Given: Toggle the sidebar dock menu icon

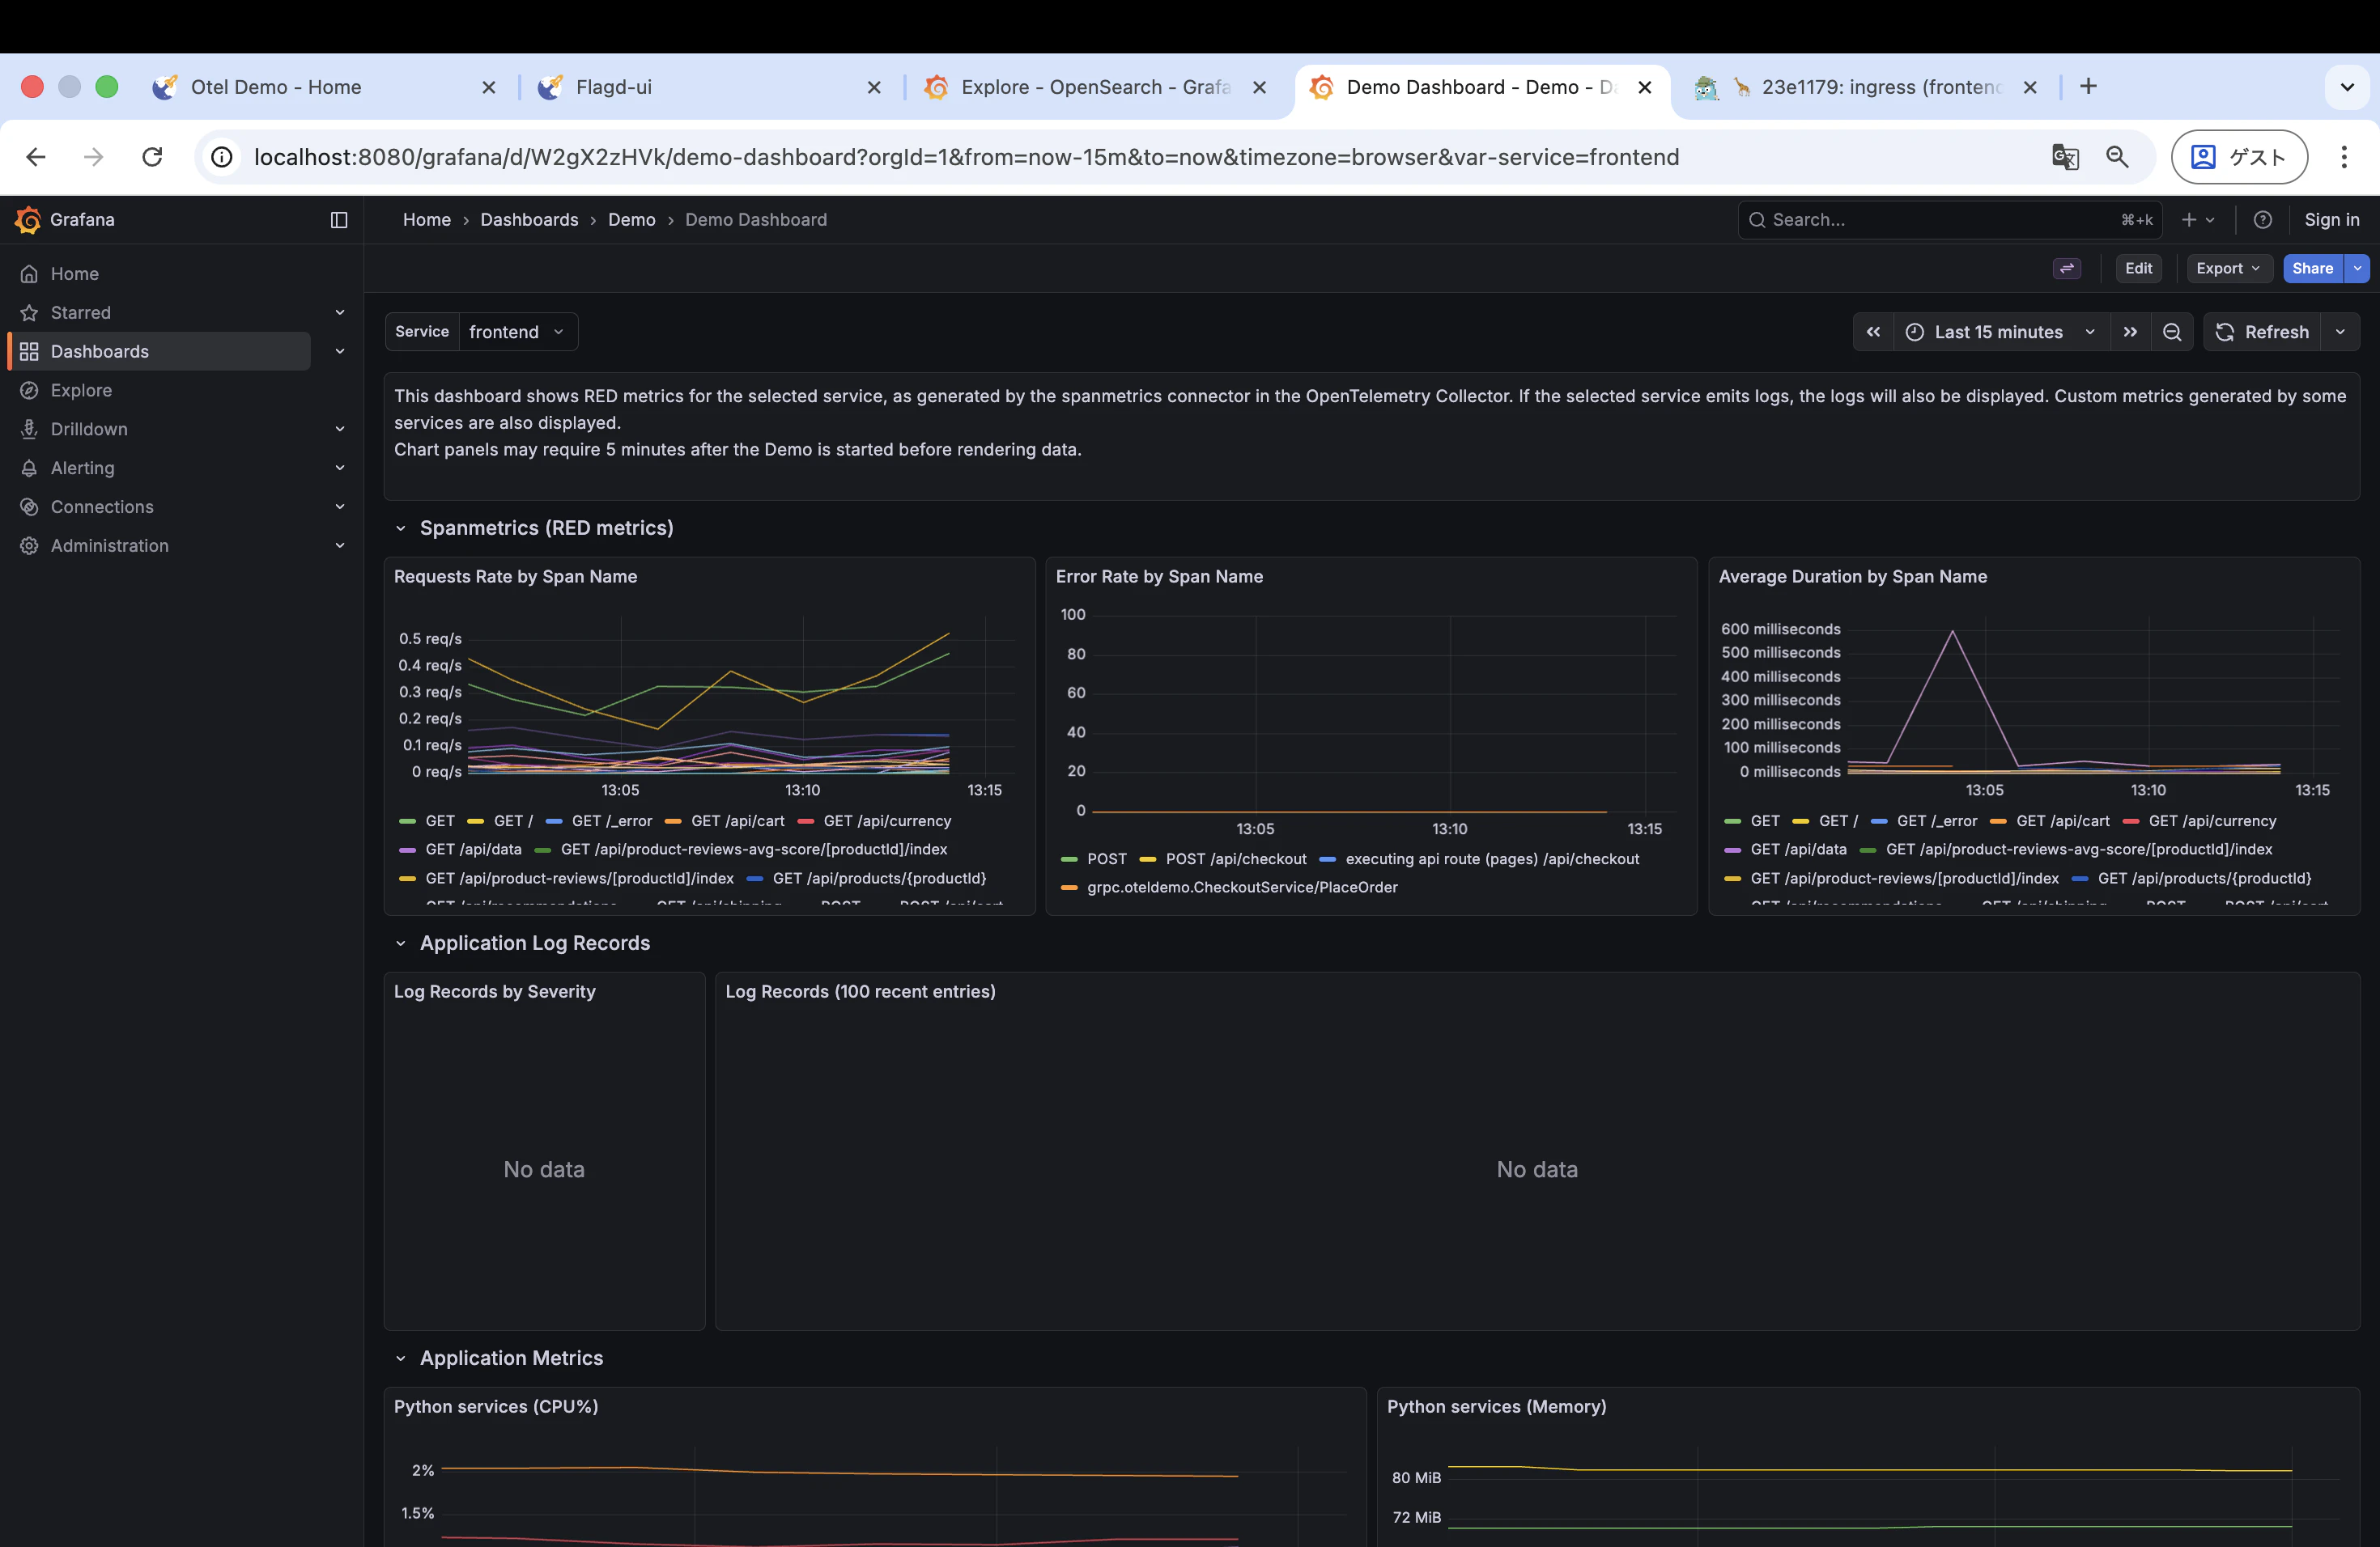Looking at the screenshot, I should [x=339, y=220].
